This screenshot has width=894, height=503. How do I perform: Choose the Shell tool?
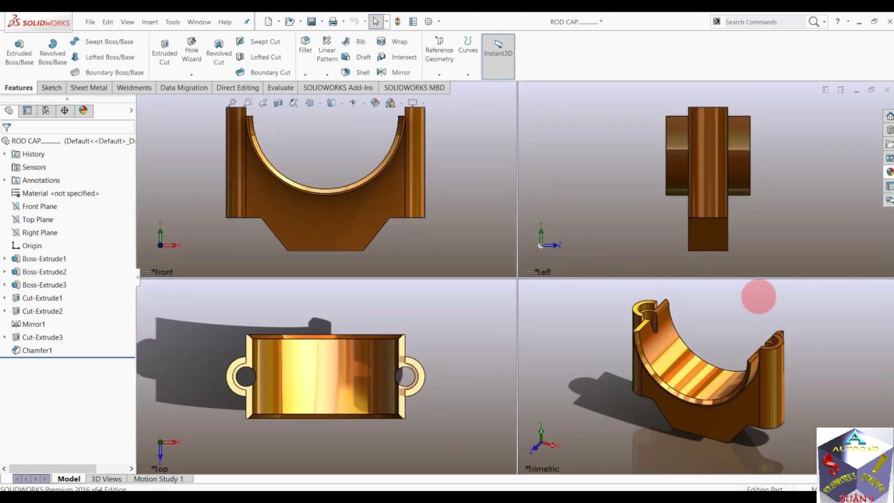(356, 73)
